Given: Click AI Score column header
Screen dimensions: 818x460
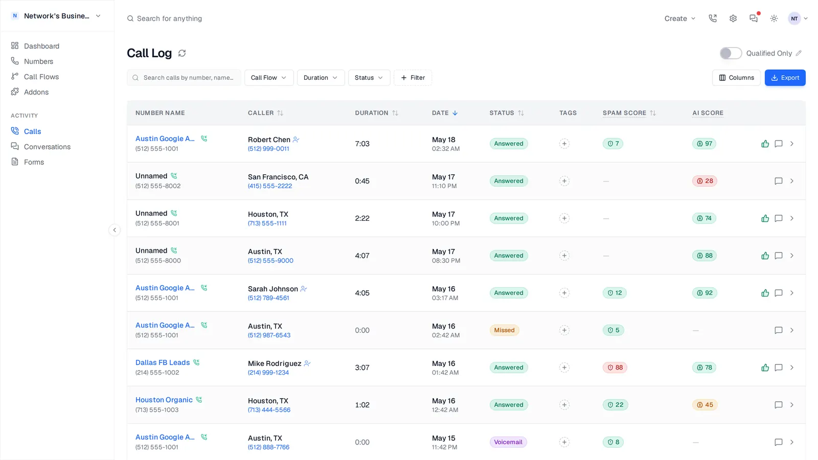Looking at the screenshot, I should [x=708, y=113].
